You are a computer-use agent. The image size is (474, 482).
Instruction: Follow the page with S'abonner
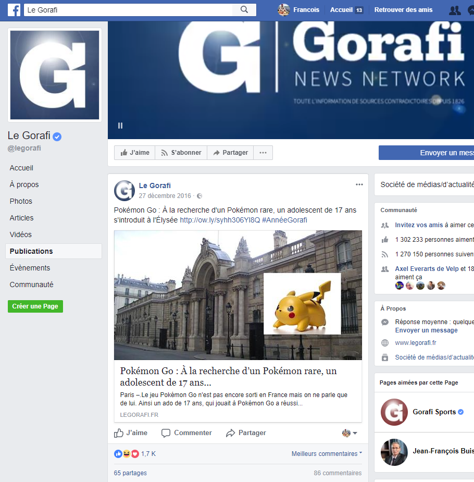(182, 152)
